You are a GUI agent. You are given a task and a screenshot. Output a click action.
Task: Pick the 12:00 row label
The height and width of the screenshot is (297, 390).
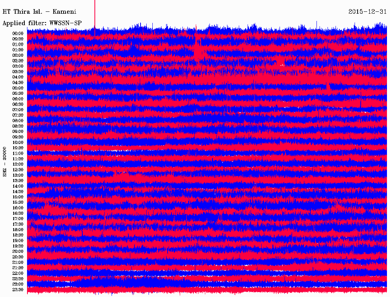(18, 164)
